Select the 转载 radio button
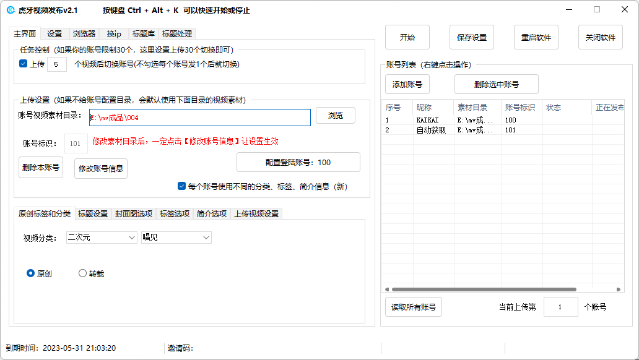The image size is (639, 360). 83,273
